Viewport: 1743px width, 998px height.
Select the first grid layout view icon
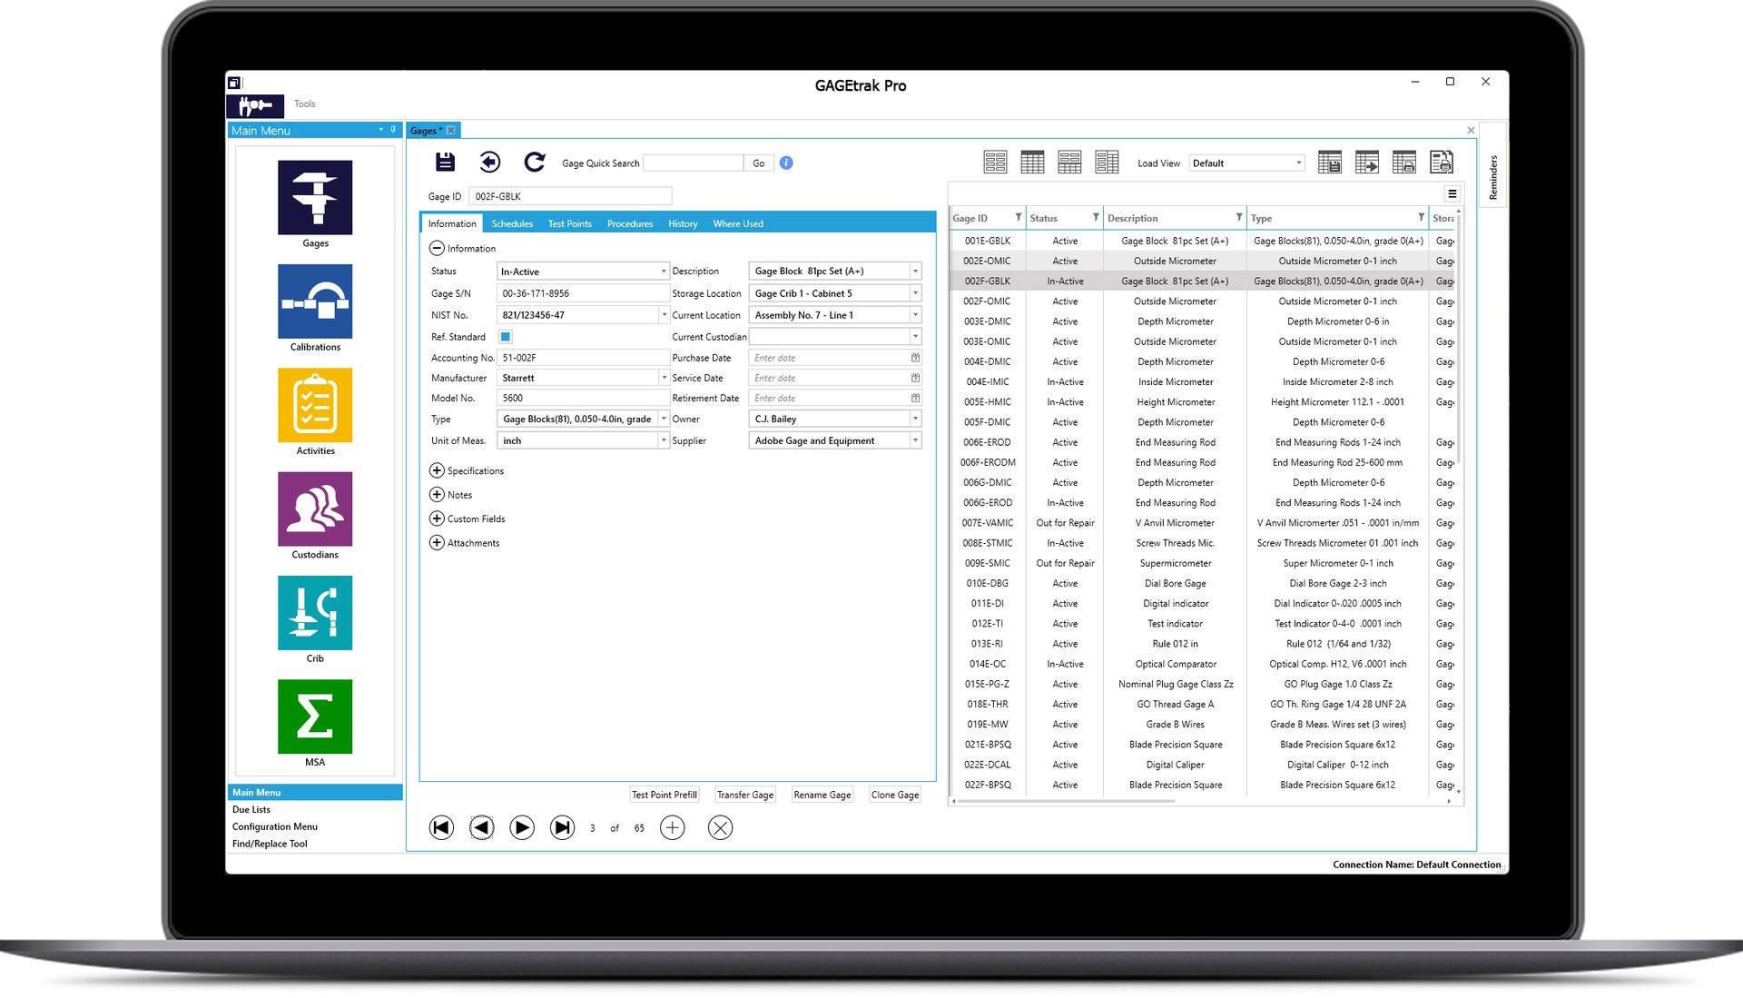click(995, 163)
